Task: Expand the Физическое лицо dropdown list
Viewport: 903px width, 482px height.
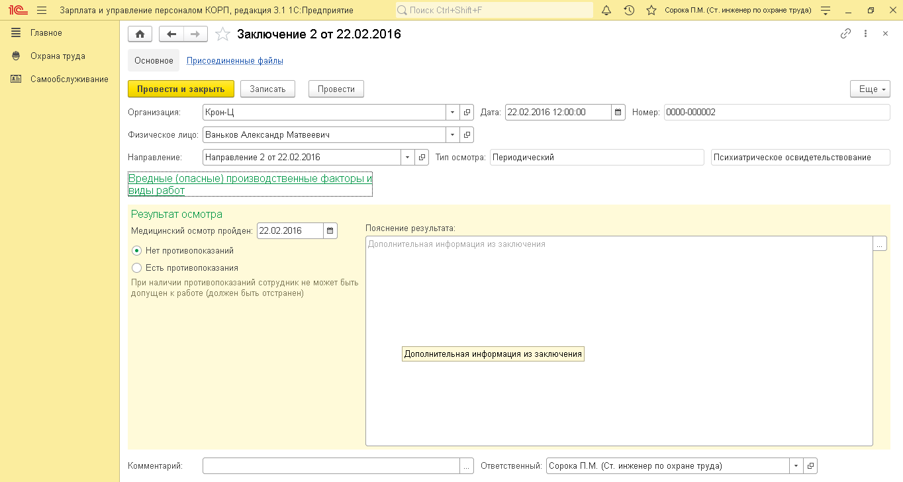Action: [x=453, y=135]
